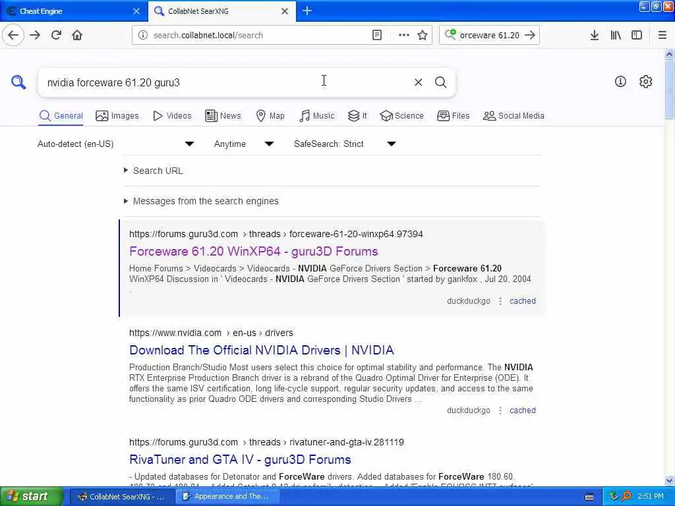Go forward with browser forward arrow
Image resolution: width=675 pixels, height=506 pixels.
tap(35, 35)
